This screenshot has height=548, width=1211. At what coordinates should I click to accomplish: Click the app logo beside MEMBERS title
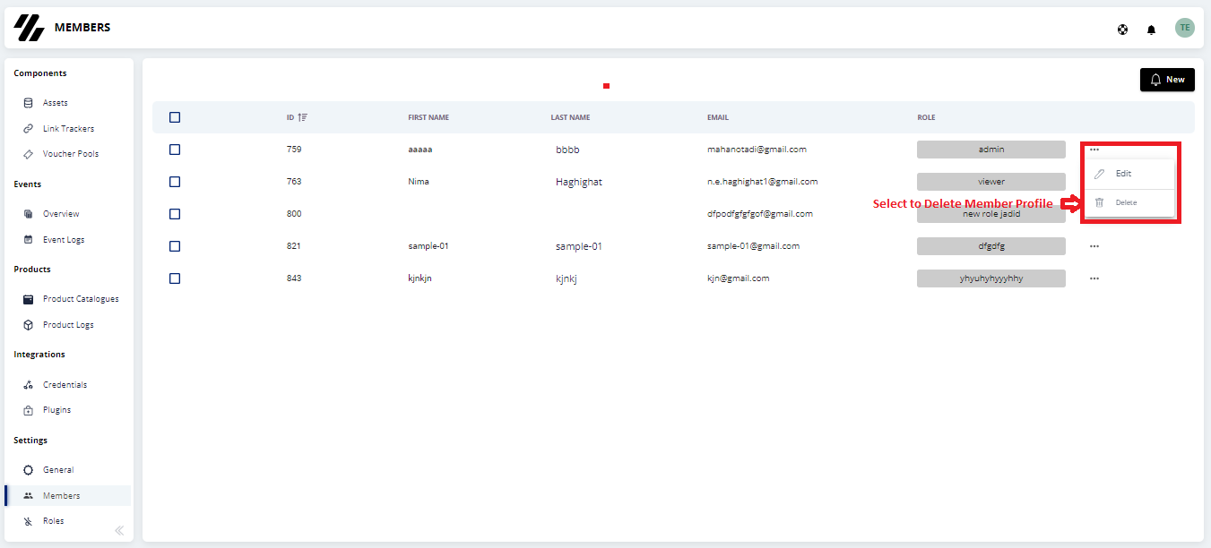tap(29, 28)
